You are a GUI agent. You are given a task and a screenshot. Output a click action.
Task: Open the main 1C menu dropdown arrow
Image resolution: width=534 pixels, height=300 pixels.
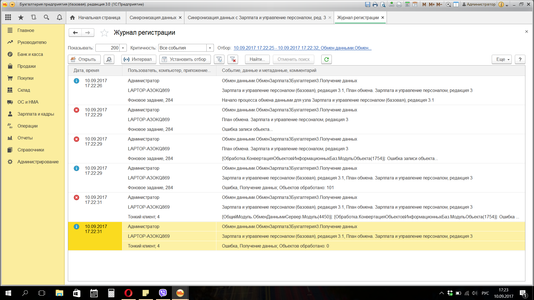[12, 4]
